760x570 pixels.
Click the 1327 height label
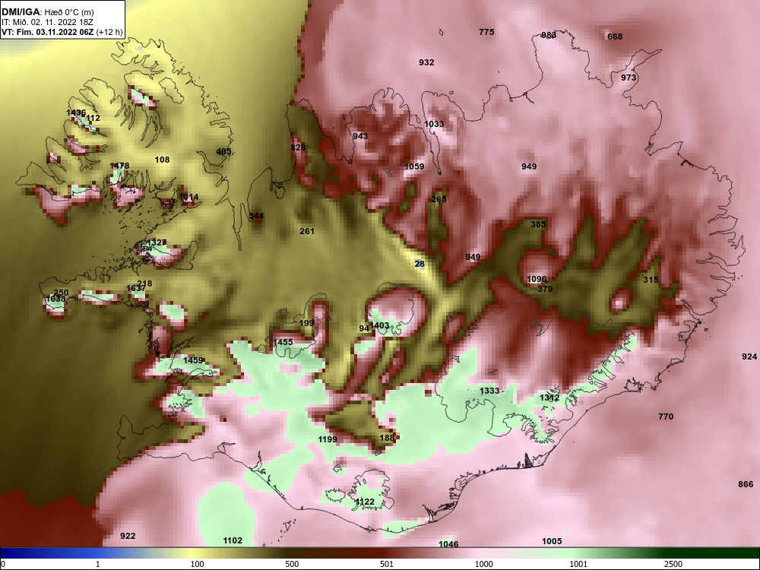(x=156, y=242)
